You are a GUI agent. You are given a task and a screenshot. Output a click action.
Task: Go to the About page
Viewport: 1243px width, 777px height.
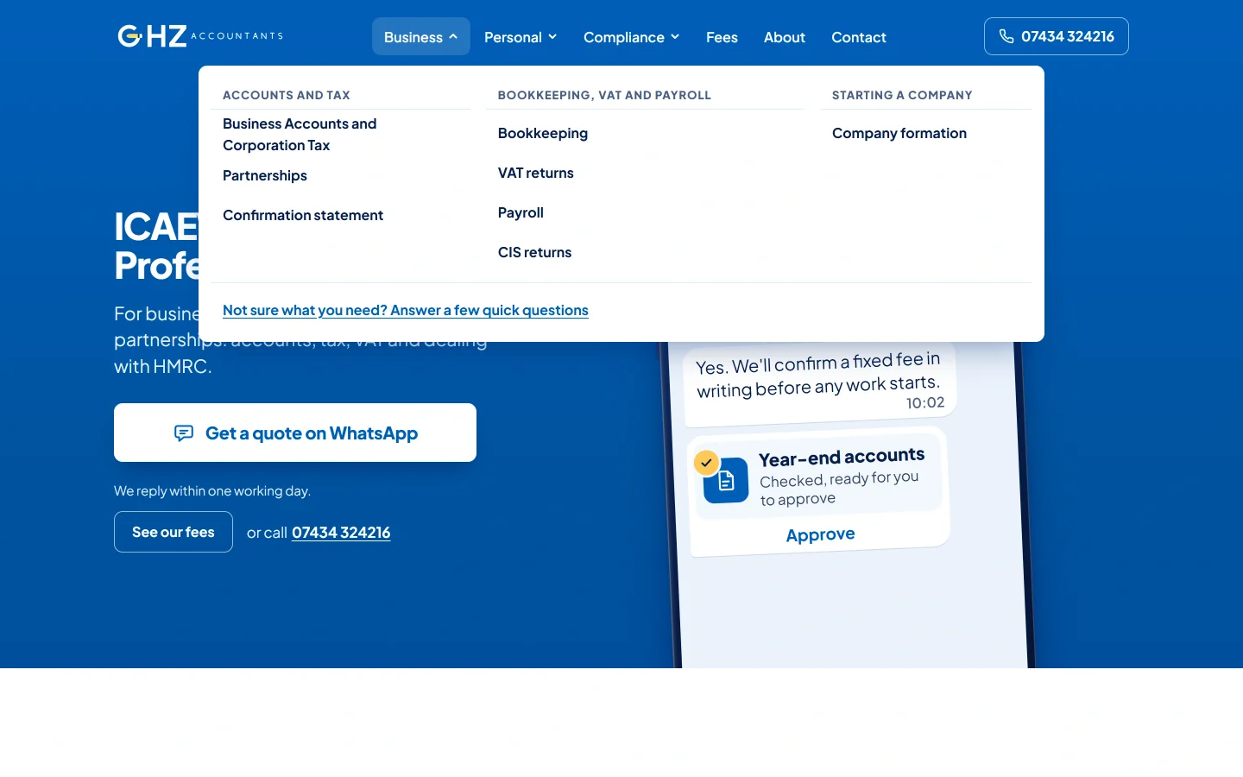[x=785, y=37]
